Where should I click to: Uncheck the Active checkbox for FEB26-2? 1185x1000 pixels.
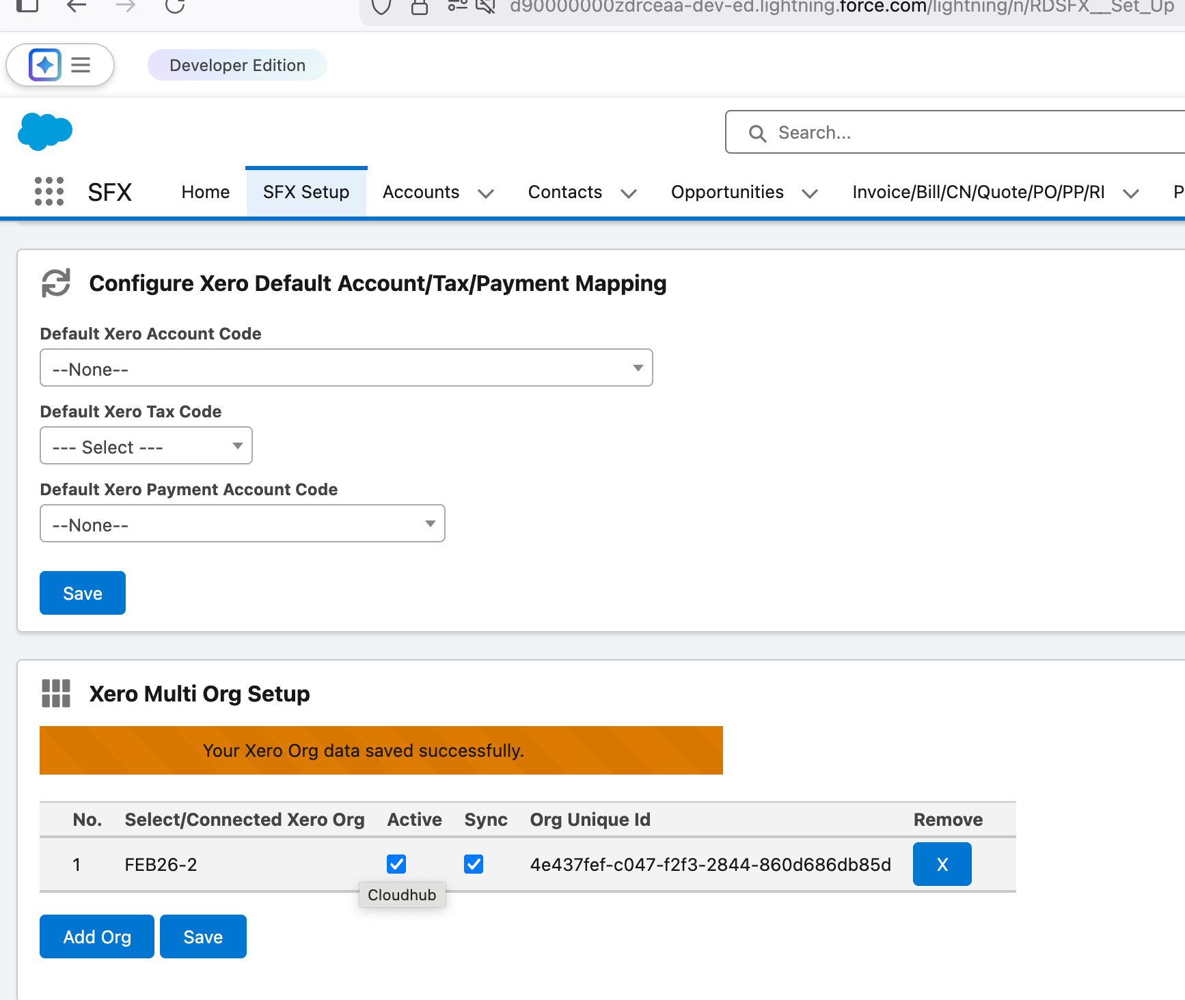pos(396,864)
